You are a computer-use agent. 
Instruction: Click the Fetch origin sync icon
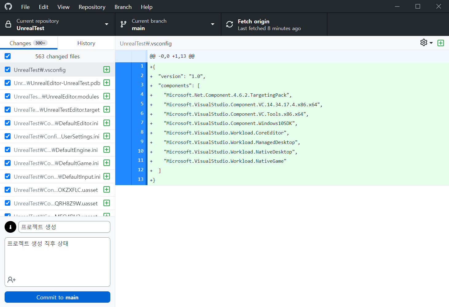[x=230, y=24]
